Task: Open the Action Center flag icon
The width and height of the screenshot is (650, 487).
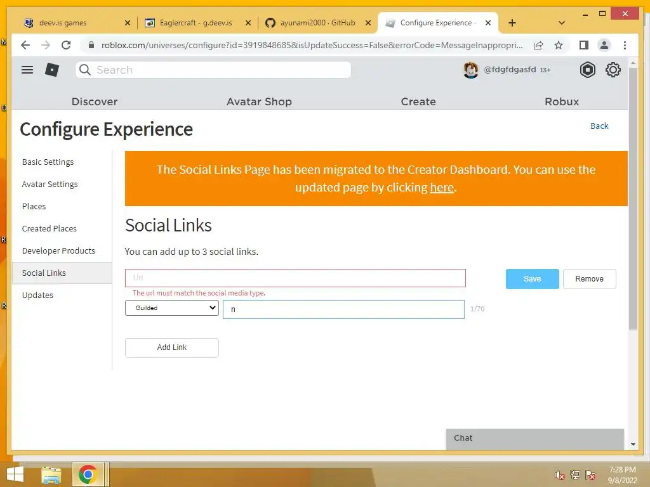Action: click(590, 475)
